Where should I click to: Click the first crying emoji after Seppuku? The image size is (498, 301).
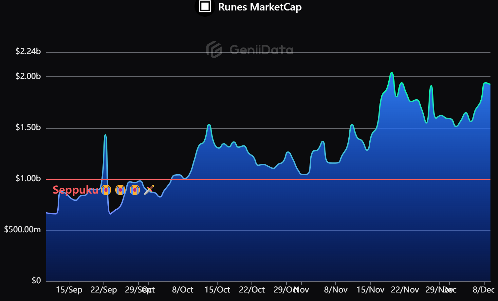(106, 190)
